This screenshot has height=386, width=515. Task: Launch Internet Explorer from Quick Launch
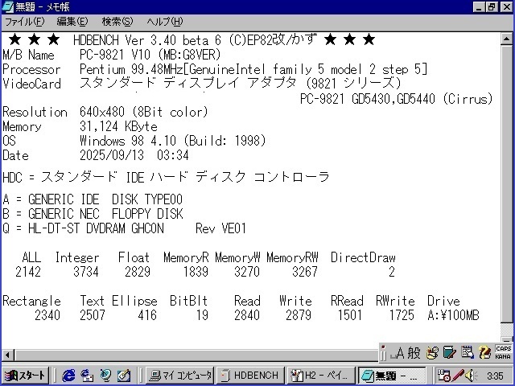pos(68,376)
